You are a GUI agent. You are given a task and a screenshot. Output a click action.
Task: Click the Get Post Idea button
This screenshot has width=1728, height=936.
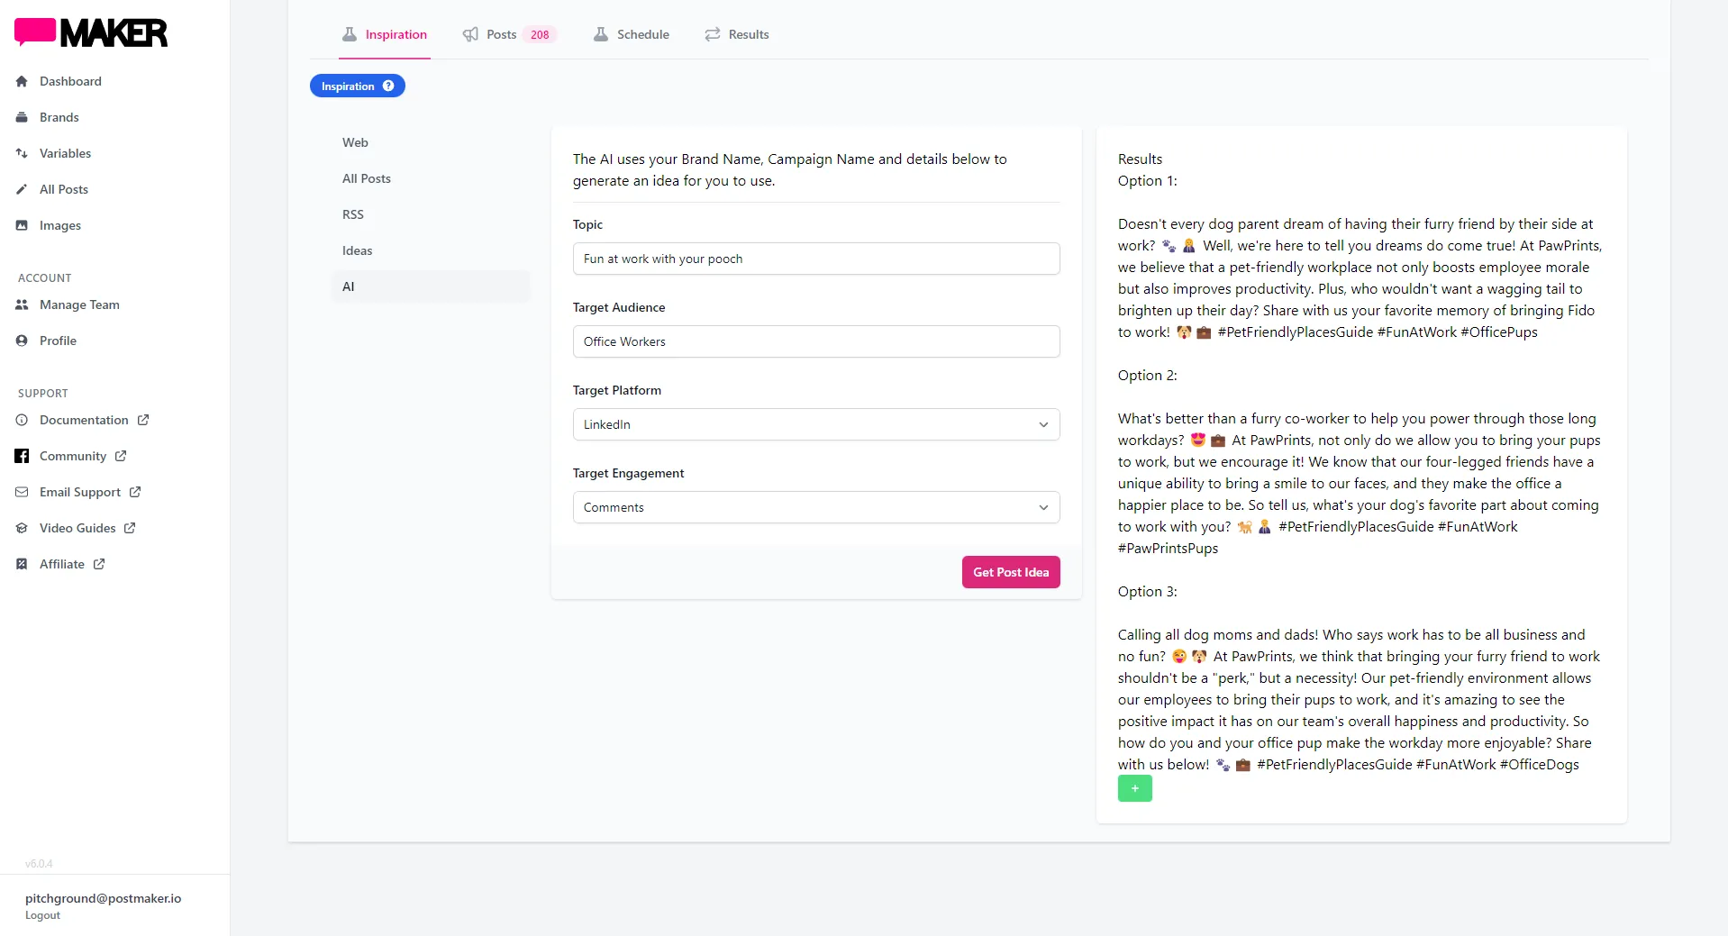click(x=1011, y=572)
